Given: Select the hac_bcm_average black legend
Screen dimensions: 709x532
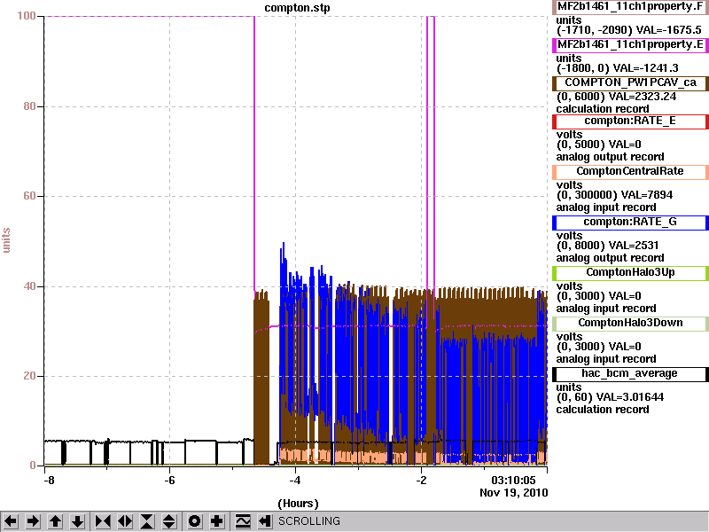Looking at the screenshot, I should (x=630, y=374).
